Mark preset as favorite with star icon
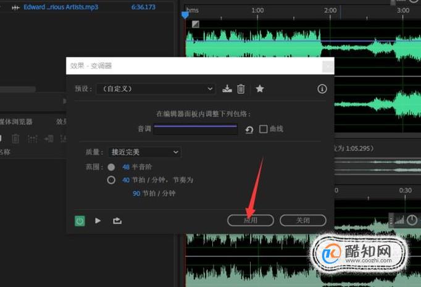 click(x=260, y=88)
